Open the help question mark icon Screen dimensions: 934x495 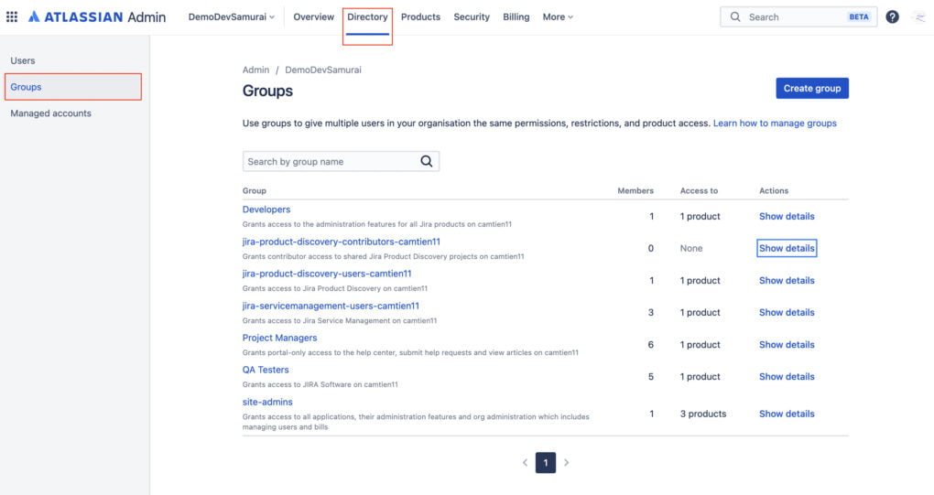click(x=892, y=16)
